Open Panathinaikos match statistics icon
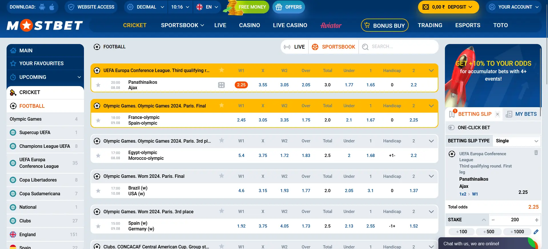This screenshot has height=249, width=548. (x=221, y=85)
